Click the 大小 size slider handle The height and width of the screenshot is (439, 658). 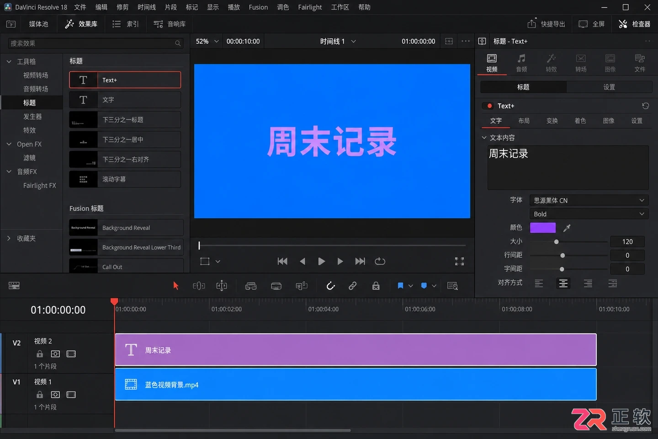[x=556, y=241]
